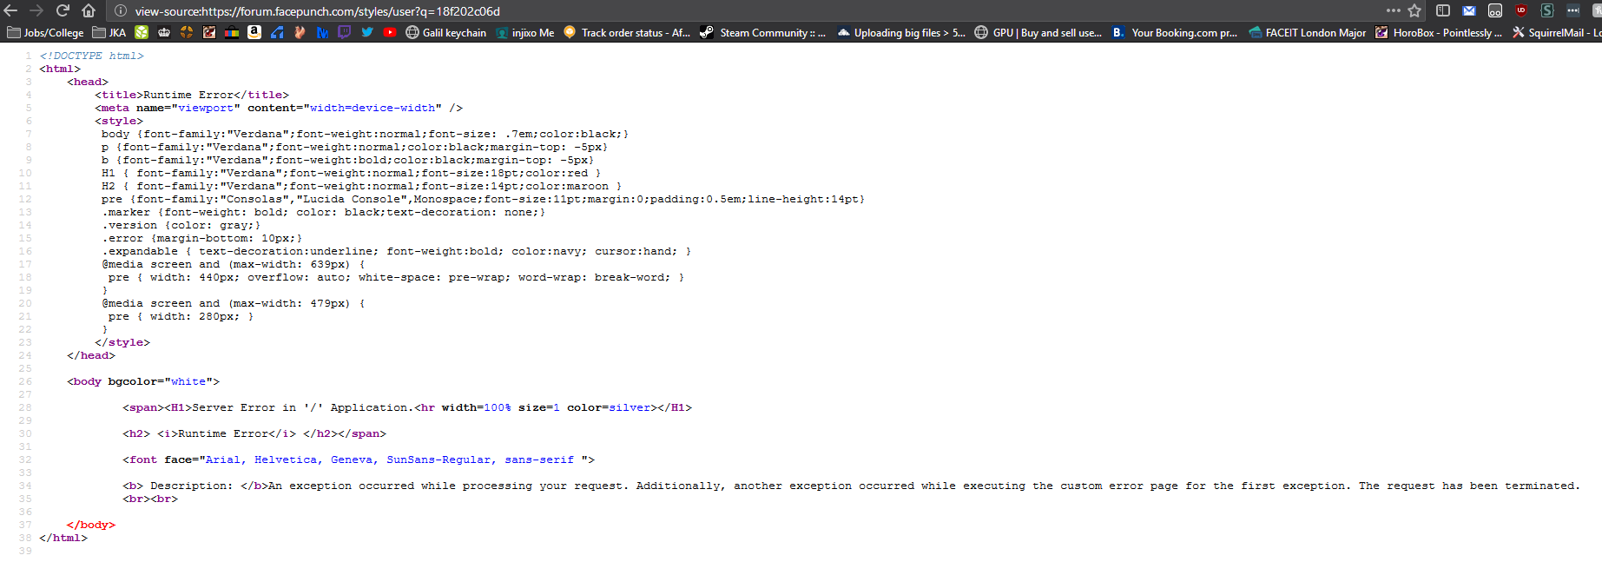The width and height of the screenshot is (1602, 562).
Task: Open the SquirrelMail bookmark
Action: (1557, 32)
